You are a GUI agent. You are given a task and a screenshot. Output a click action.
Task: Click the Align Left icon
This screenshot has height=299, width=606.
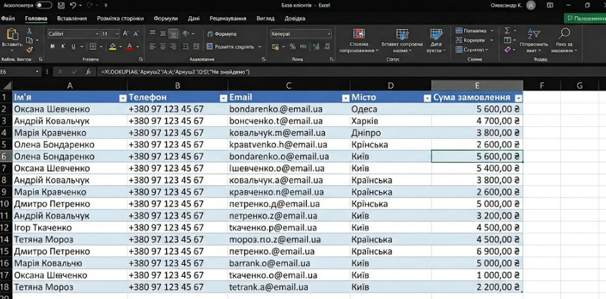[153, 47]
